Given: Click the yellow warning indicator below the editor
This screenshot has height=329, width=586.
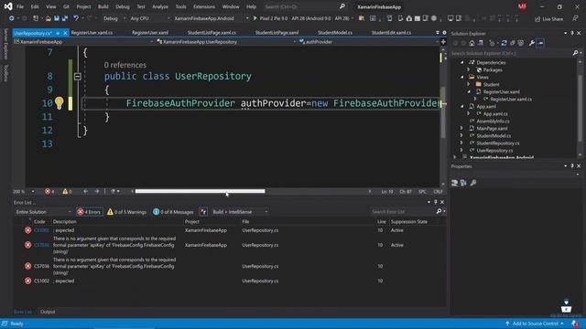Looking at the screenshot, I should 65,191.
